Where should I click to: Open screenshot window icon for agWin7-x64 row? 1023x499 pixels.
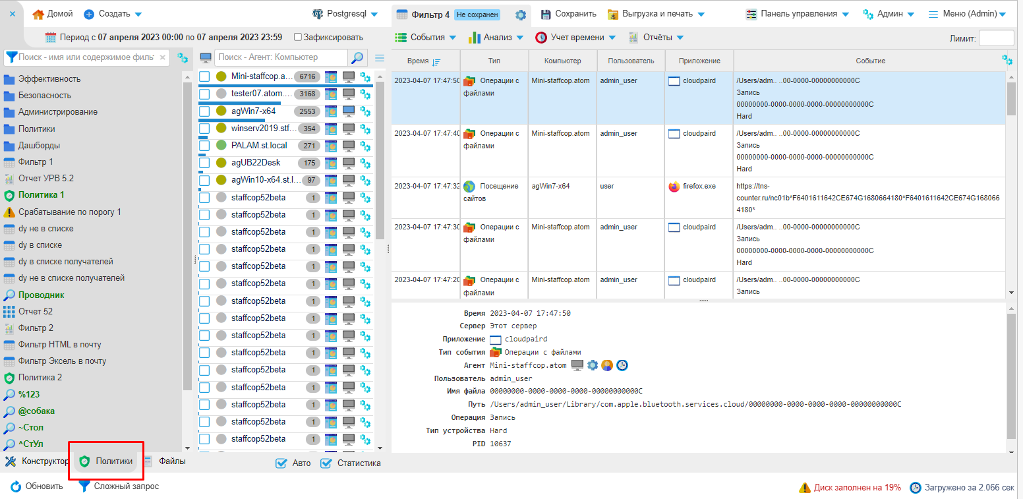click(x=331, y=111)
